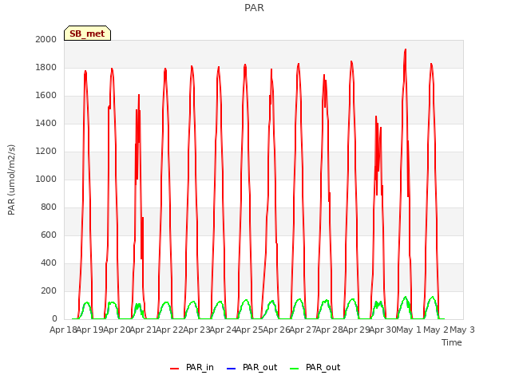Click the Apr 21 x-axis date label

(143, 330)
